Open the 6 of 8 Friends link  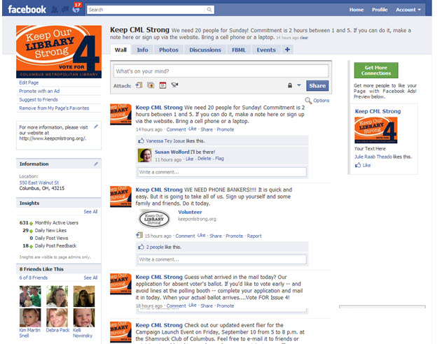(33, 278)
